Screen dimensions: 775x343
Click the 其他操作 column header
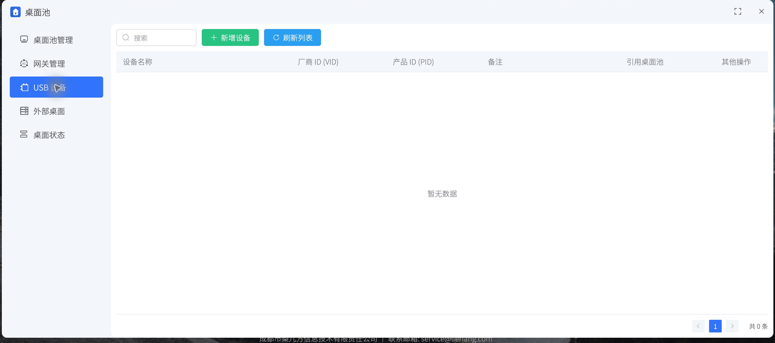tap(736, 62)
